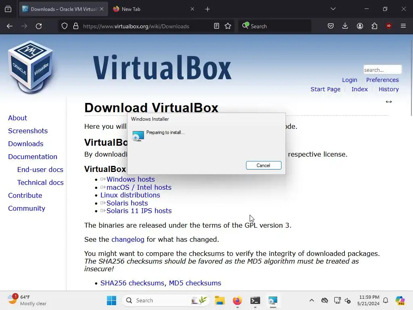The image size is (413, 310).
Task: Click the OneDrive cloud tray icon
Action: tap(325, 300)
